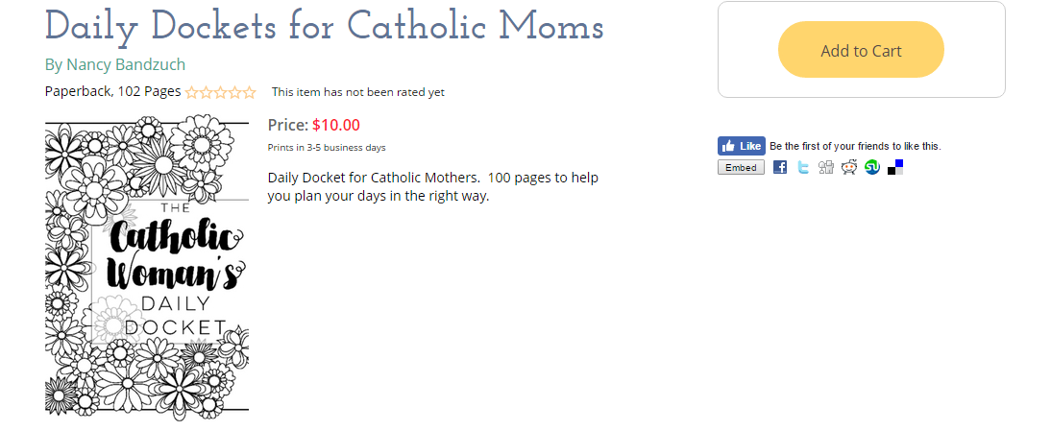Click the $10.00 price text

(x=336, y=125)
